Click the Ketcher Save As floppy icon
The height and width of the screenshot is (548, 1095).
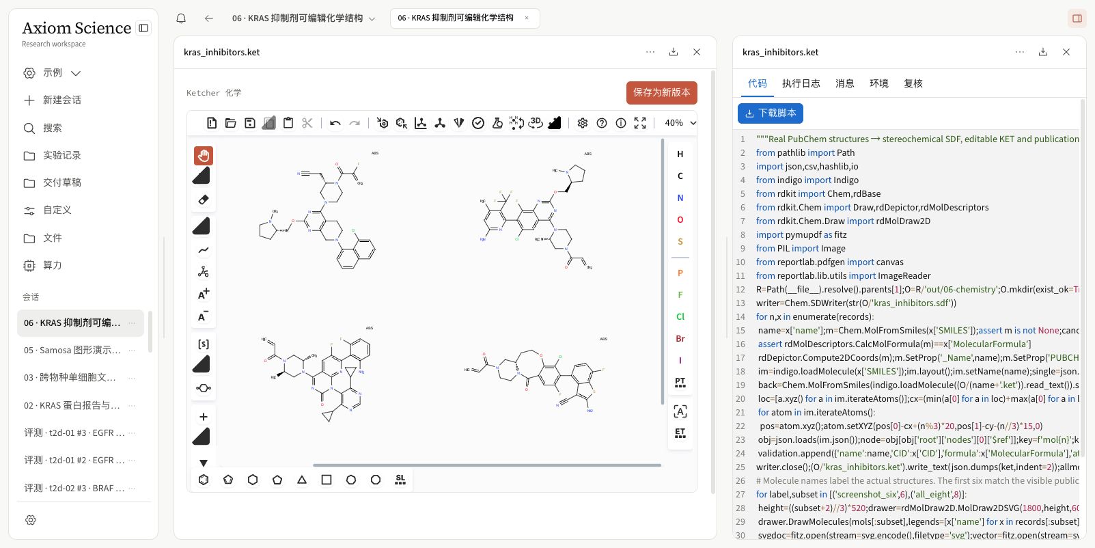[250, 123]
